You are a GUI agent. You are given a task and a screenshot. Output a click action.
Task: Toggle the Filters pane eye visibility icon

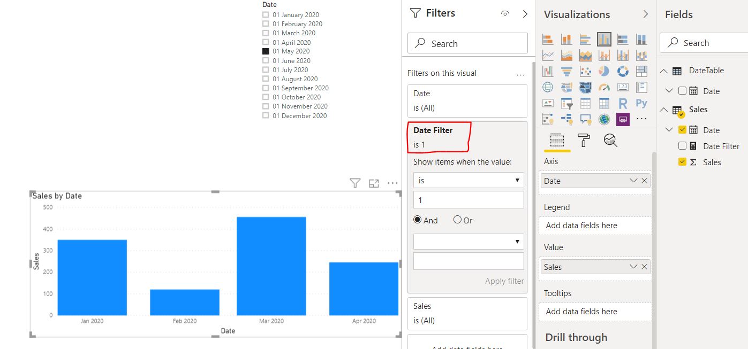click(x=505, y=14)
